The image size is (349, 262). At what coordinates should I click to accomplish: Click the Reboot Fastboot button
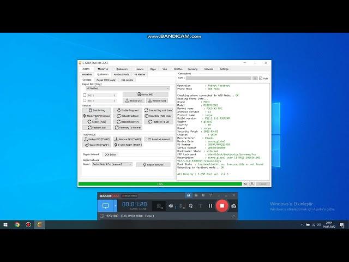(128, 116)
